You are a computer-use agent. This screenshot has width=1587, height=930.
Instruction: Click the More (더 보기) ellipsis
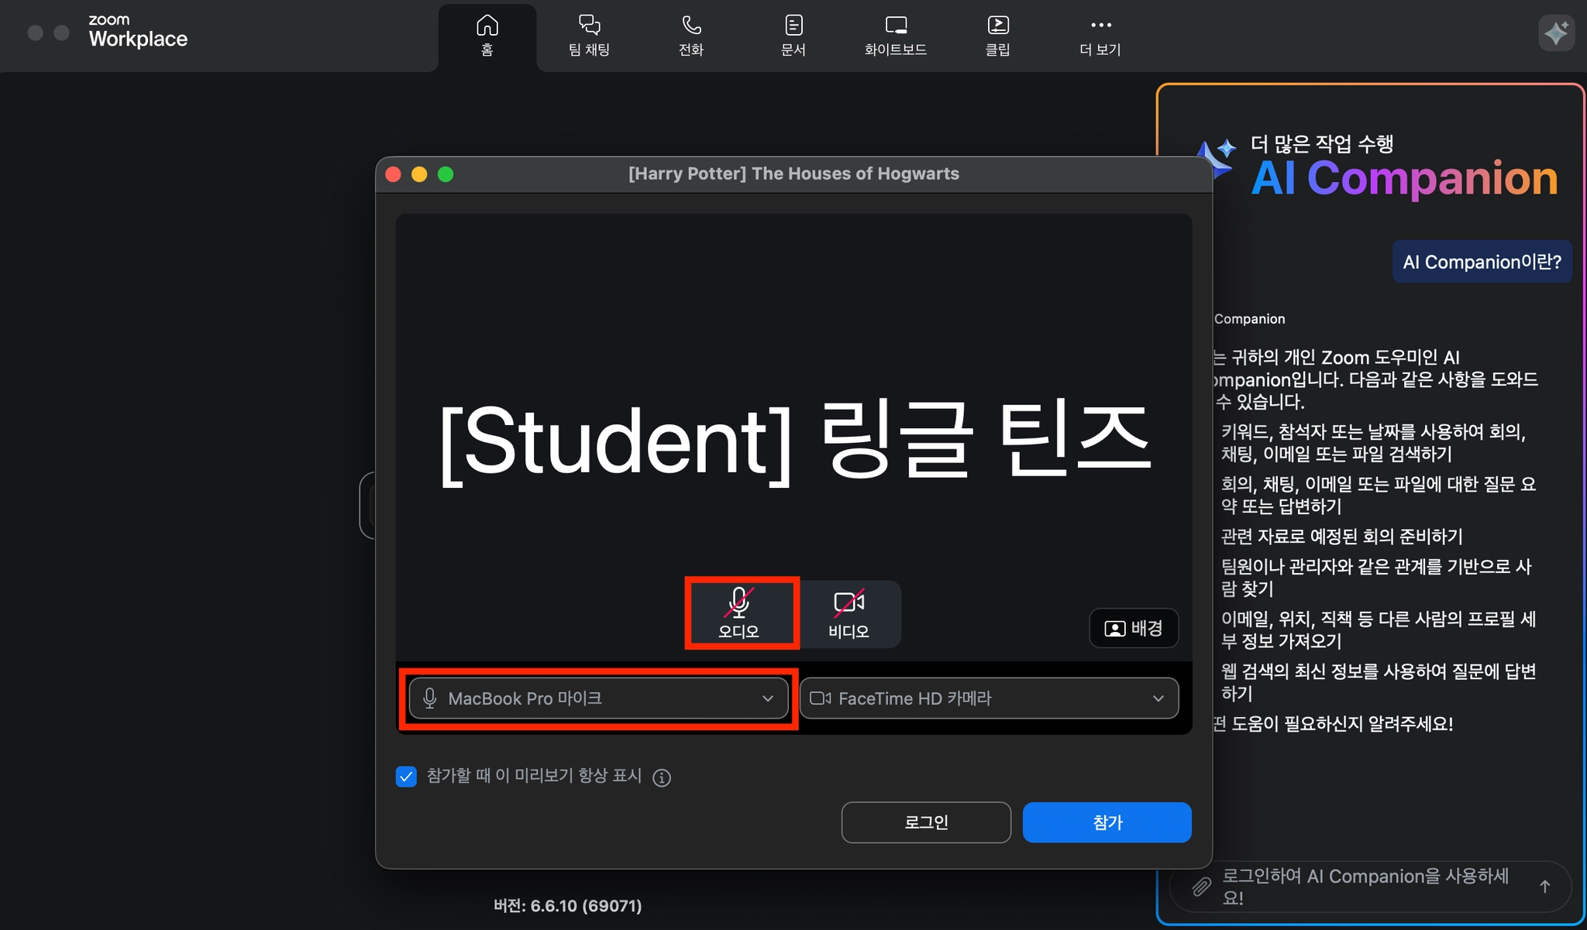point(1100,36)
